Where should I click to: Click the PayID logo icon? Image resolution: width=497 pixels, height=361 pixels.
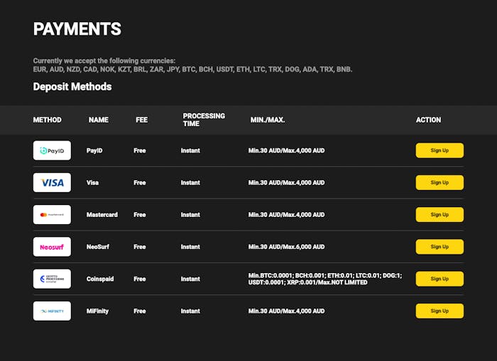[52, 150]
